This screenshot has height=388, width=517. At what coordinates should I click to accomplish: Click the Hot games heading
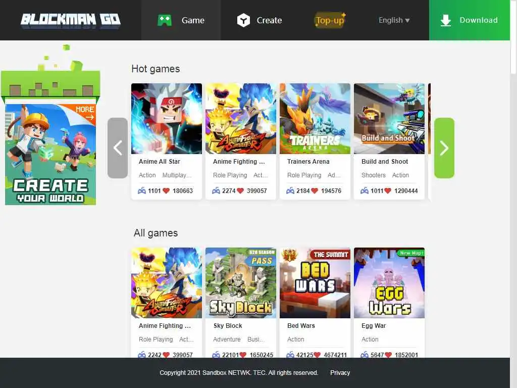pyautogui.click(x=156, y=69)
